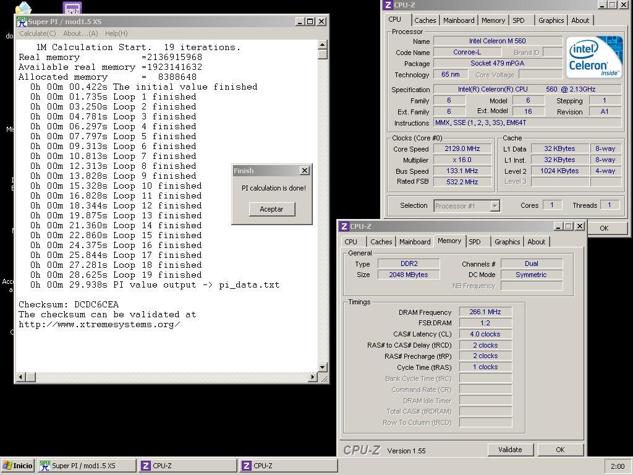Click the taskbar clock showing 2:00

pos(618,466)
